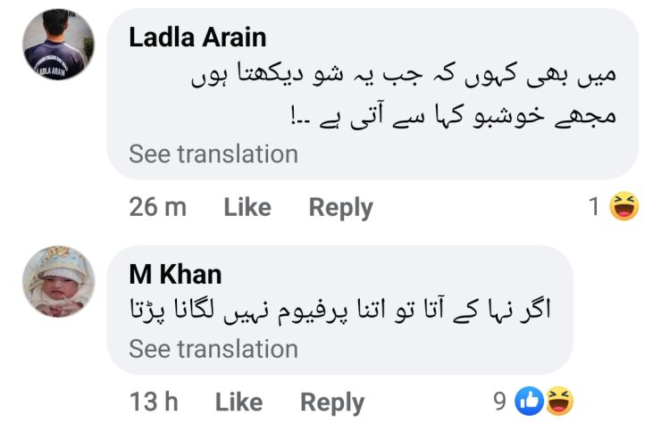See translation of Ladla Arain's comment
The image size is (661, 423).
coord(213,153)
